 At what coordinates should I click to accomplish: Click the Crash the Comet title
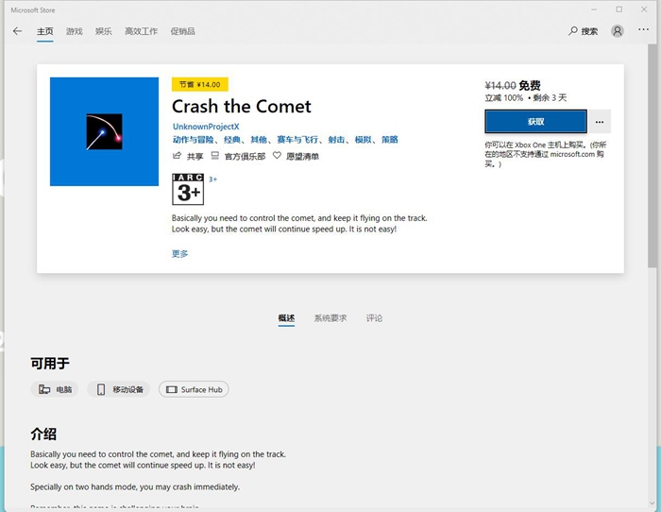242,107
